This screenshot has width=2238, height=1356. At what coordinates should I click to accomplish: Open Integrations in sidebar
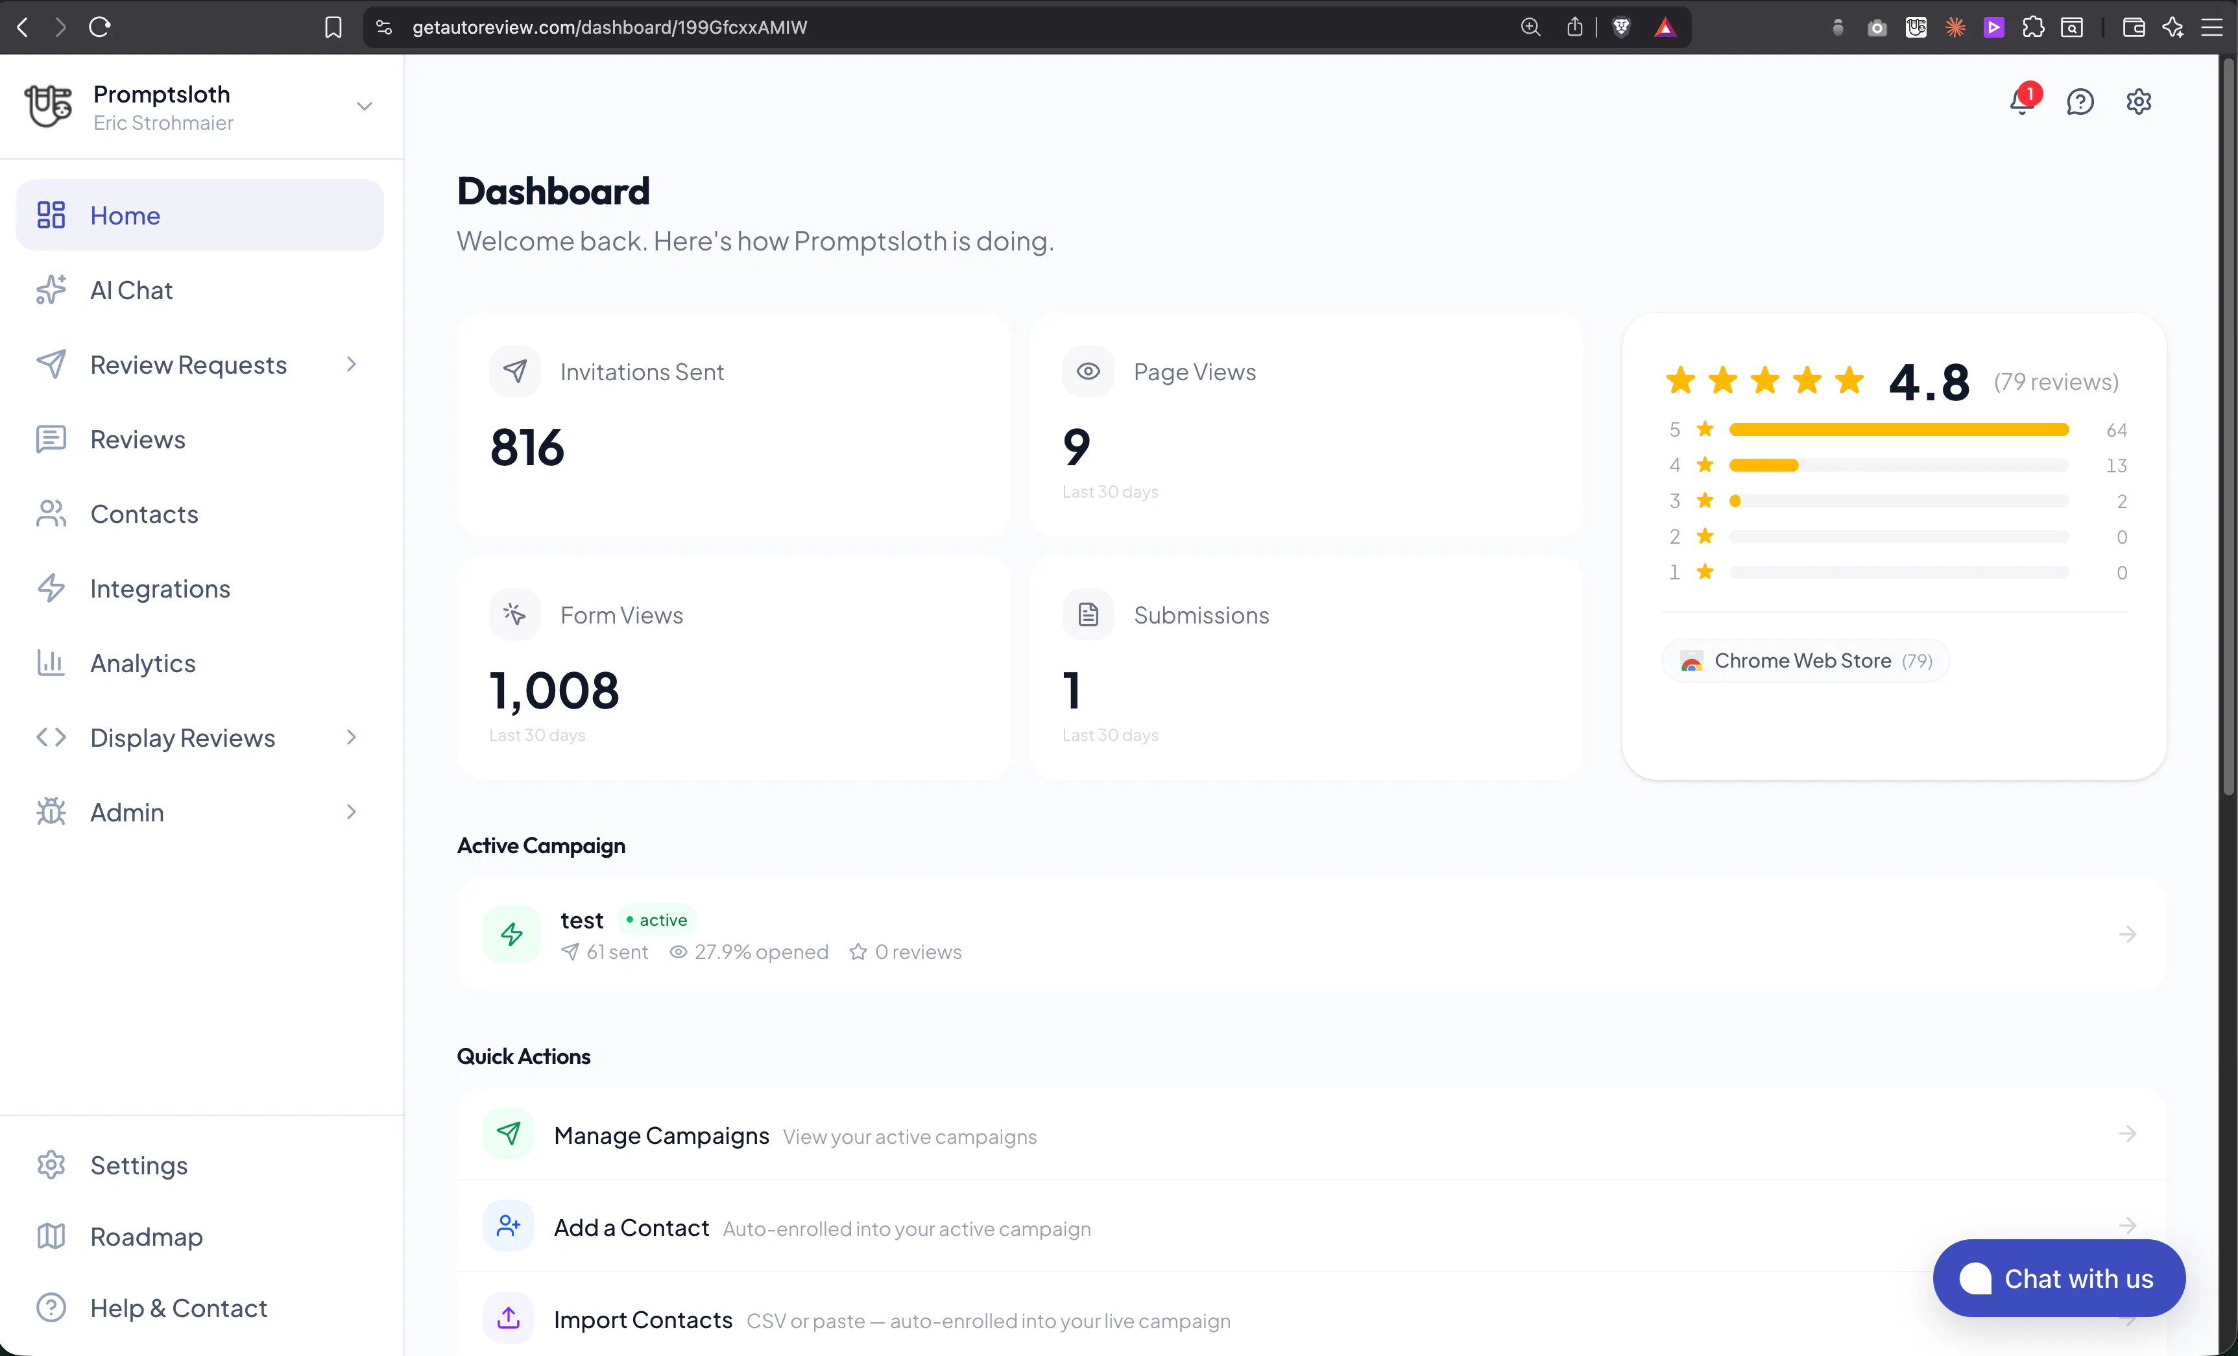pos(200,588)
